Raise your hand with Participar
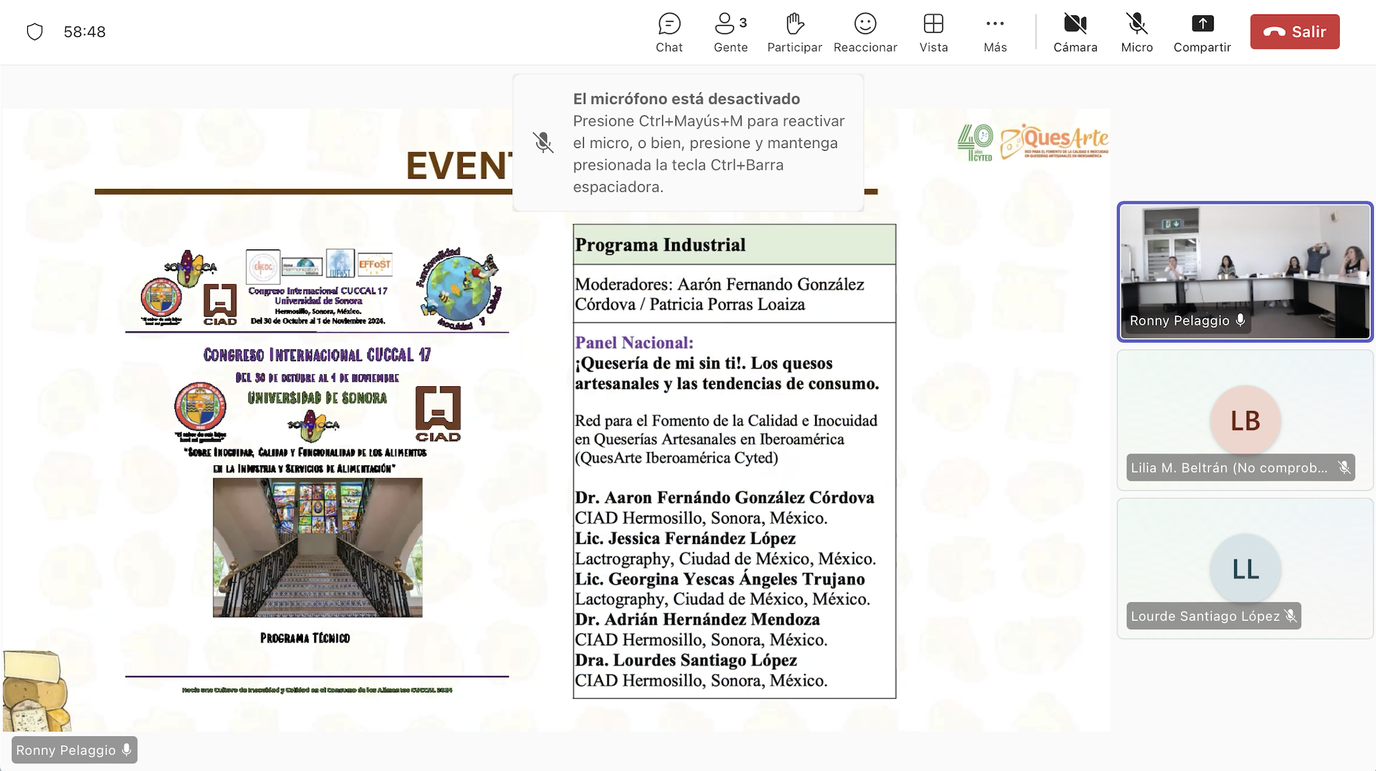Screen dimensions: 1376x771 794,31
